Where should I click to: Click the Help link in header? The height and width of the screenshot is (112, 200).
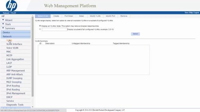pos(191,12)
